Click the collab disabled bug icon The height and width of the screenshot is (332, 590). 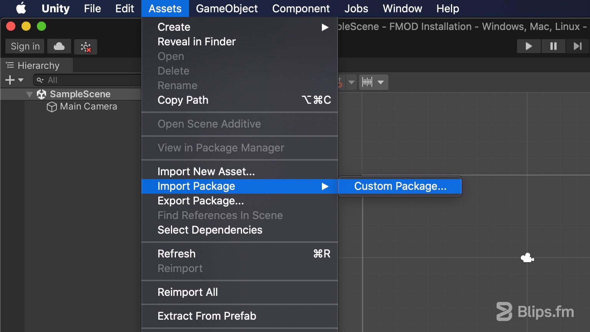(86, 47)
